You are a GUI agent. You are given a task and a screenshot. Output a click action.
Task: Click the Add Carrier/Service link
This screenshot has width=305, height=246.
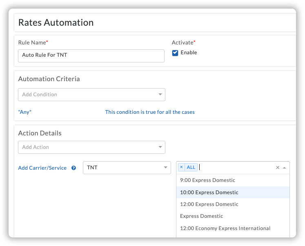42,168
